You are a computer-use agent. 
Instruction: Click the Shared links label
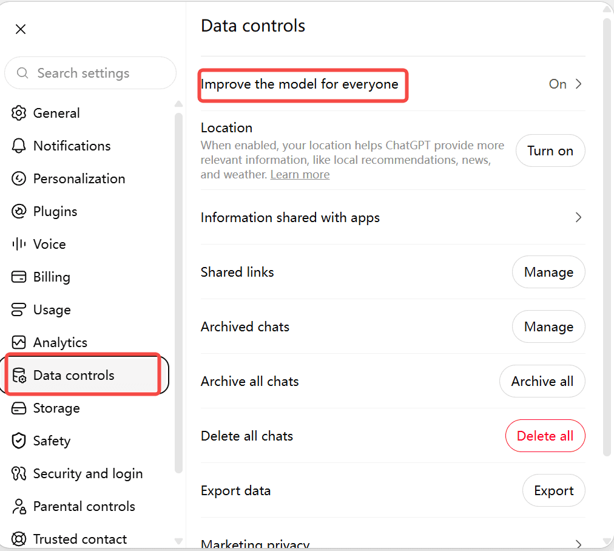click(x=237, y=272)
